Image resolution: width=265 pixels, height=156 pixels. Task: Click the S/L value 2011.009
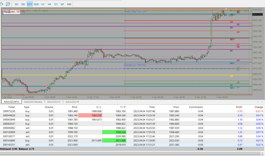click(97, 140)
